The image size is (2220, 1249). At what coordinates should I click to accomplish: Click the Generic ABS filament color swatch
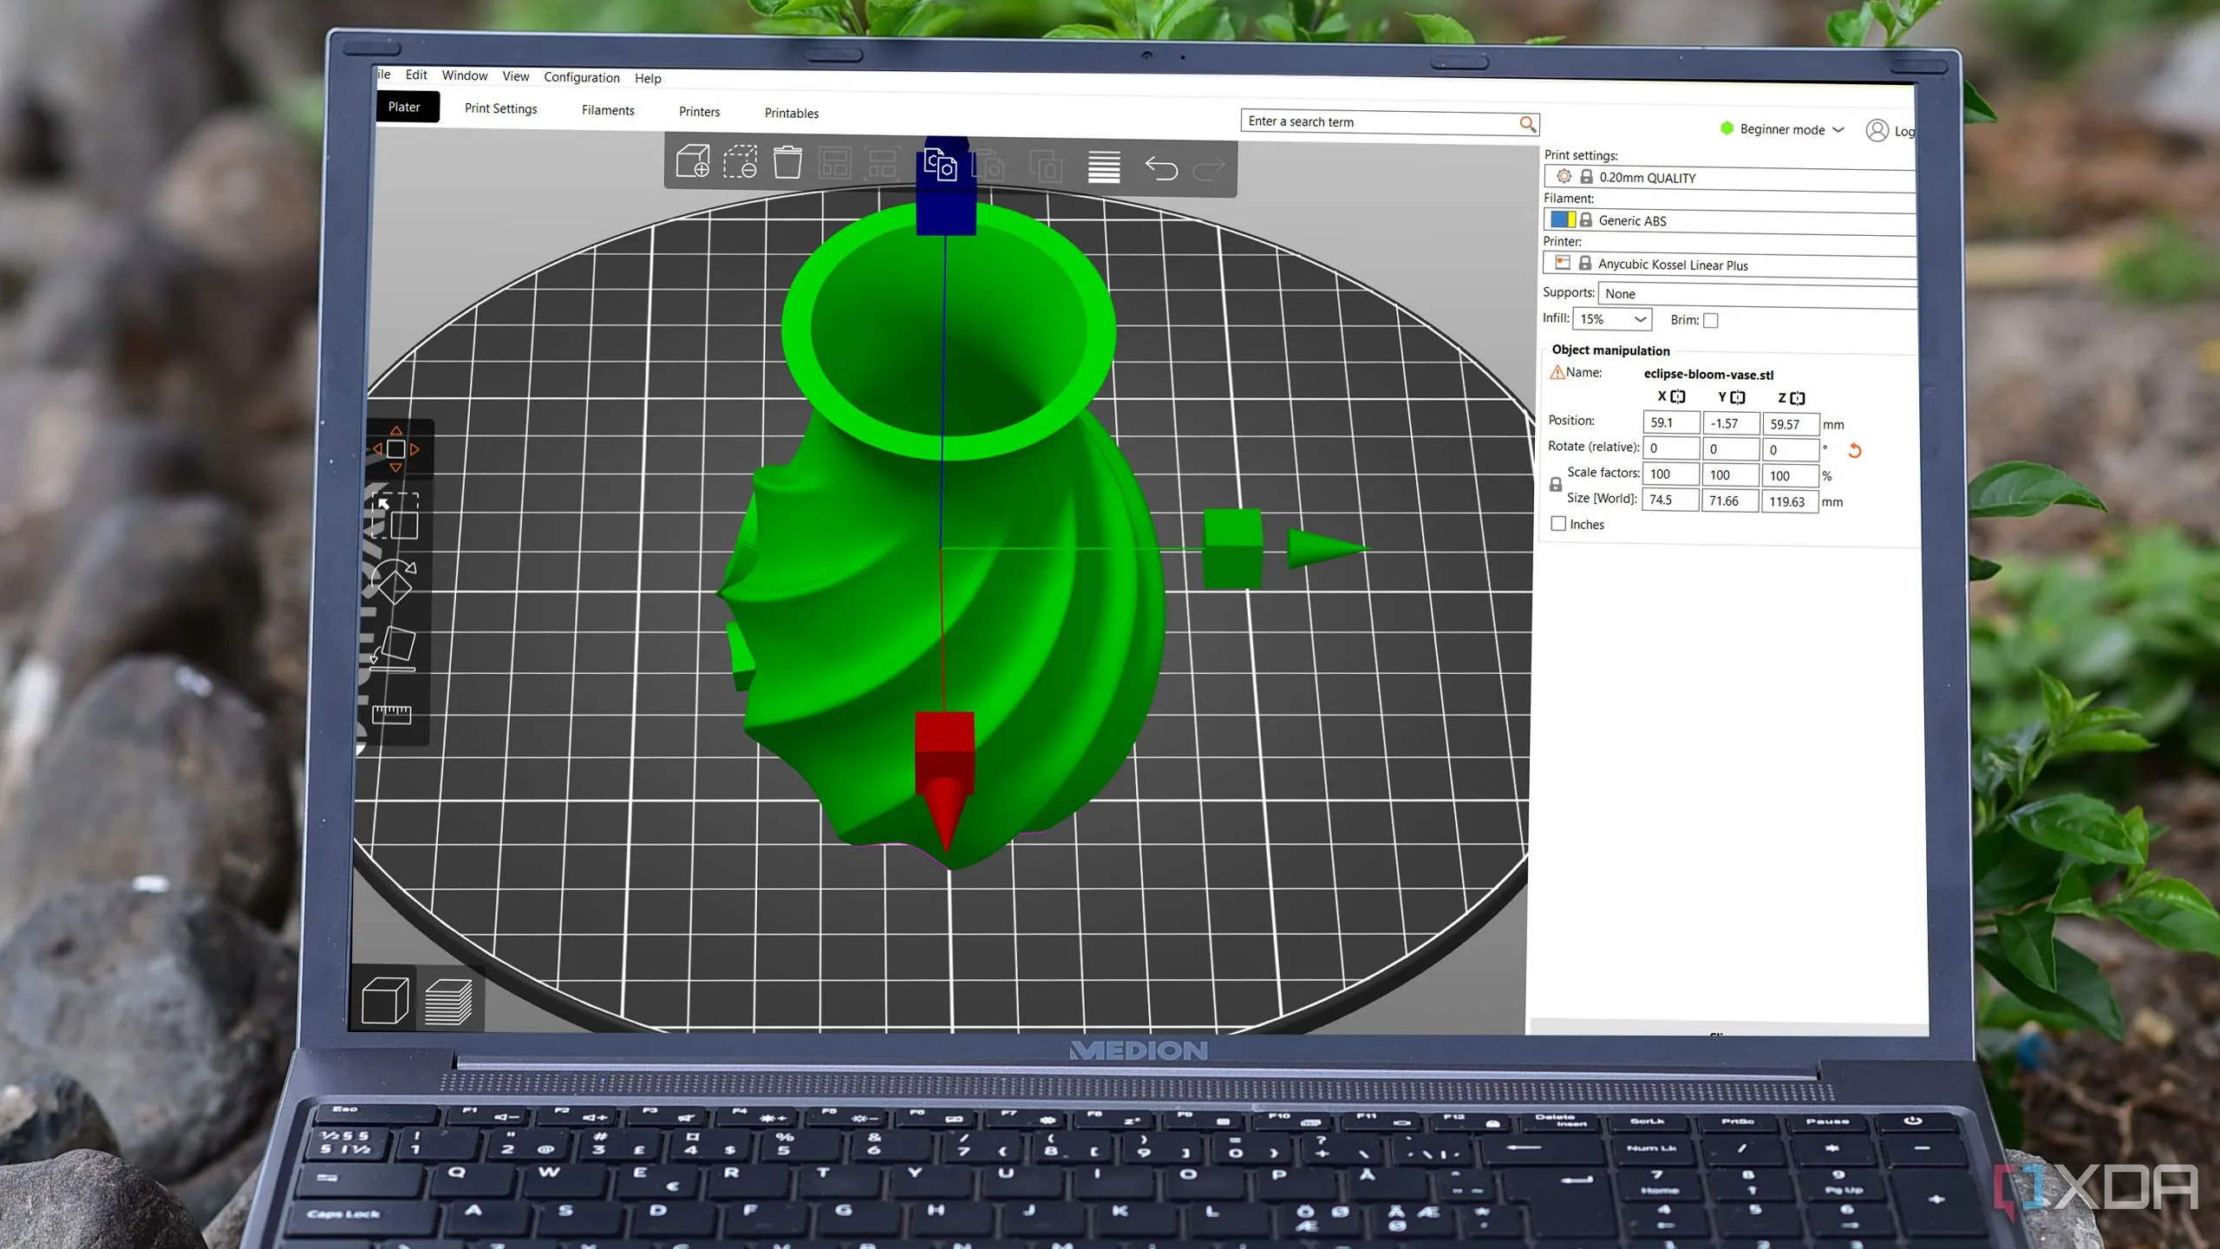click(x=1563, y=219)
